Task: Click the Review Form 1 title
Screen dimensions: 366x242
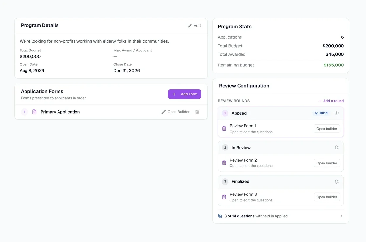Action: (x=243, y=126)
